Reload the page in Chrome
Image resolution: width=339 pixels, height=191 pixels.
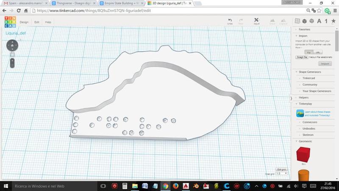point(19,10)
